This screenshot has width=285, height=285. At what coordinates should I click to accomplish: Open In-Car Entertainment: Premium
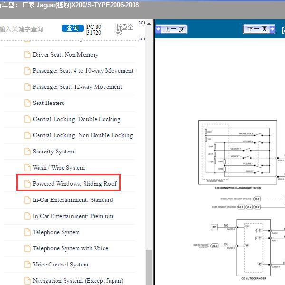tap(73, 216)
